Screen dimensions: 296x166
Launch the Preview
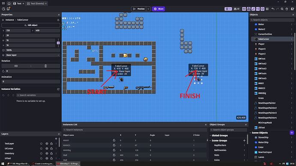tap(139, 9)
